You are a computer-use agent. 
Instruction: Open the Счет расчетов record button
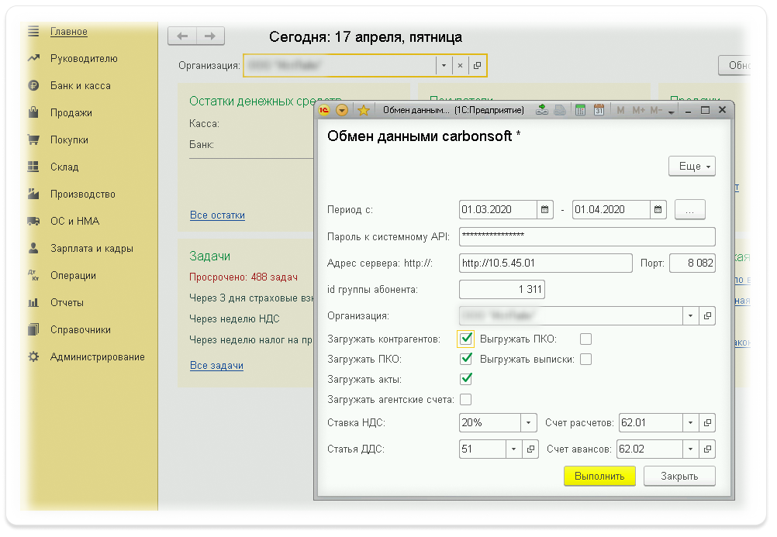click(707, 422)
